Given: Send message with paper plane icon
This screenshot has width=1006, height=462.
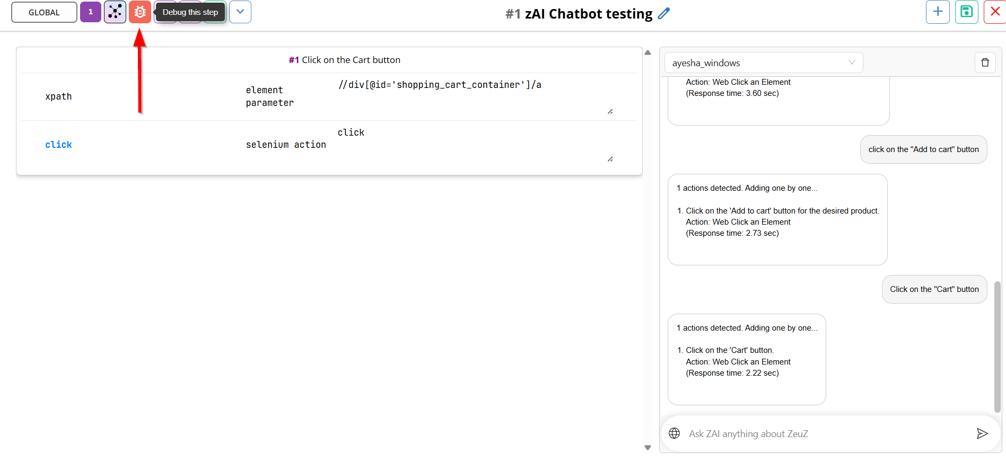Looking at the screenshot, I should click(x=982, y=433).
